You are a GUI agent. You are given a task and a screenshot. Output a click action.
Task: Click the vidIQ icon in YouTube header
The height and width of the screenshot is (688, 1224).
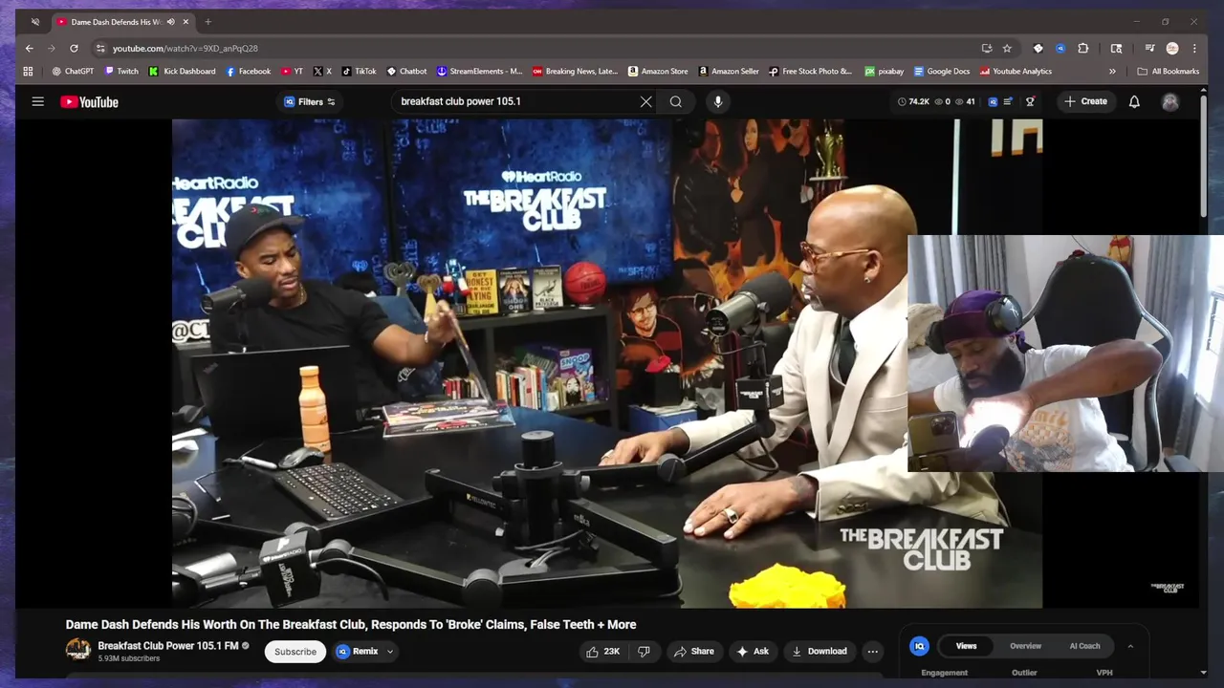pyautogui.click(x=993, y=101)
